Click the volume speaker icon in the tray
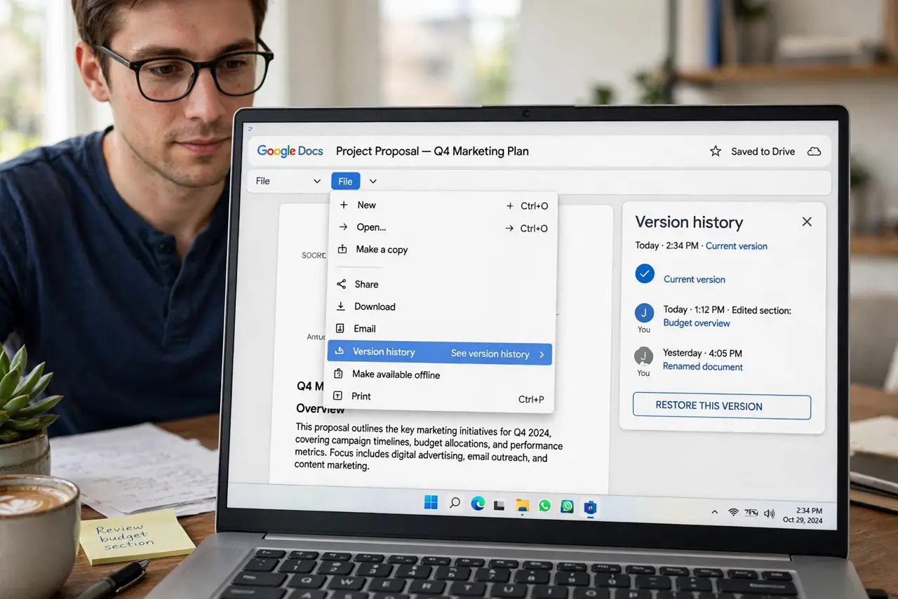The image size is (898, 599). tap(769, 513)
